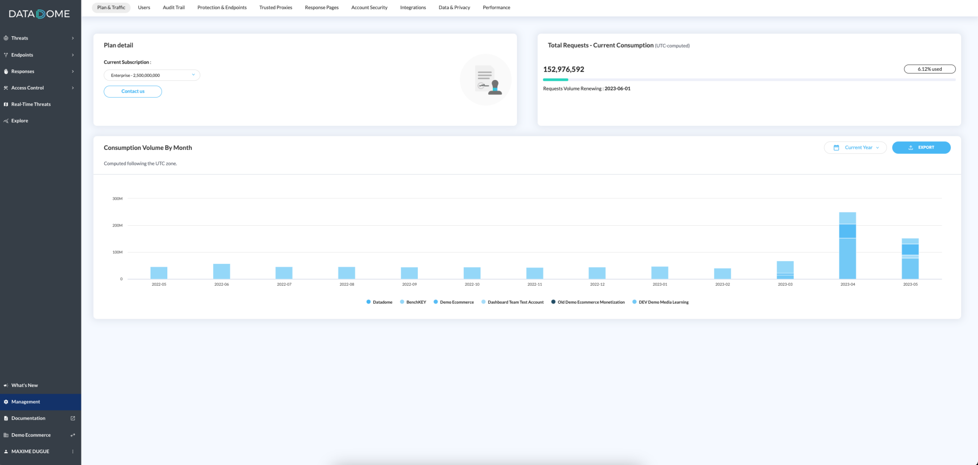Click the plan contract illustration
This screenshot has width=978, height=465.
[486, 80]
